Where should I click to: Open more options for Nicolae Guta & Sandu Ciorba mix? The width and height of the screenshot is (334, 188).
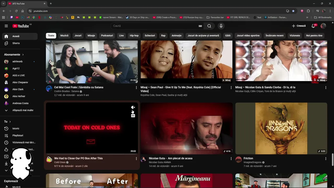(x=326, y=88)
